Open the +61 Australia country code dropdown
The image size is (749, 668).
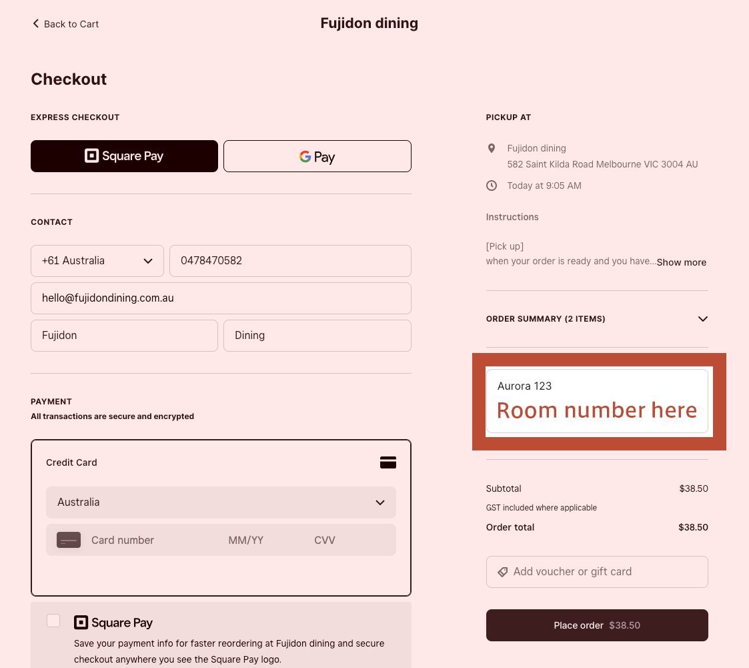pyautogui.click(x=97, y=261)
